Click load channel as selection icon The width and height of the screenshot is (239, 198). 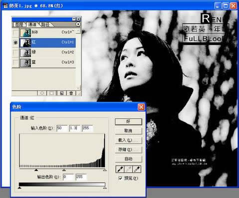42,93
